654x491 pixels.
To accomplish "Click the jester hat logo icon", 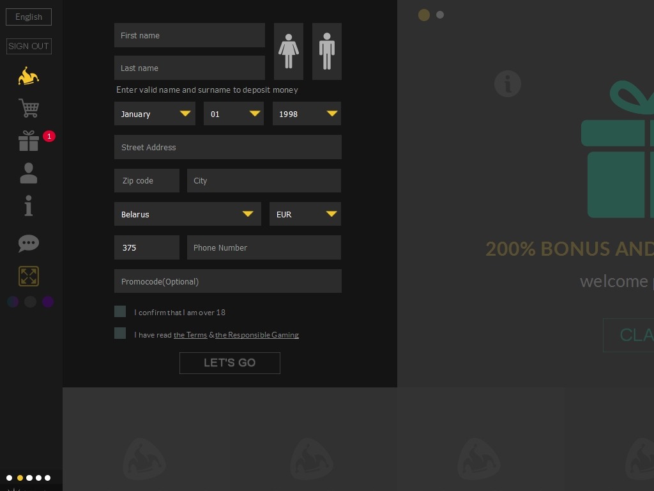I will 29,76.
